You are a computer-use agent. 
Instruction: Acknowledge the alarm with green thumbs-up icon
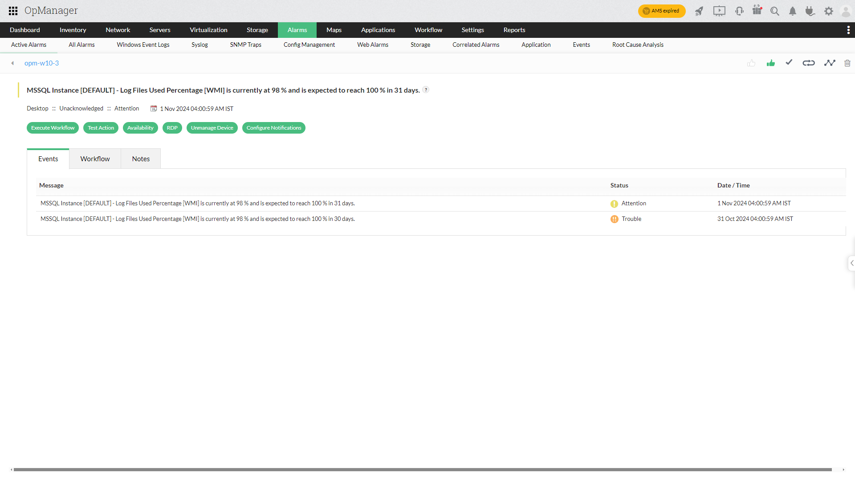pos(771,63)
